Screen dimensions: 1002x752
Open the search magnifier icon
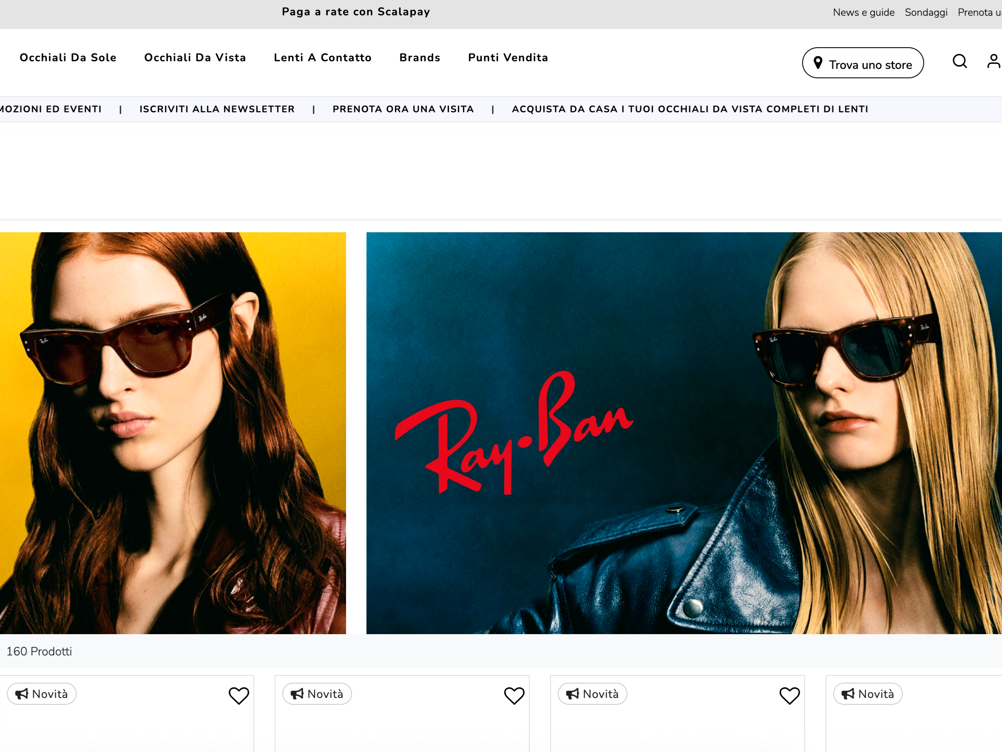coord(959,61)
